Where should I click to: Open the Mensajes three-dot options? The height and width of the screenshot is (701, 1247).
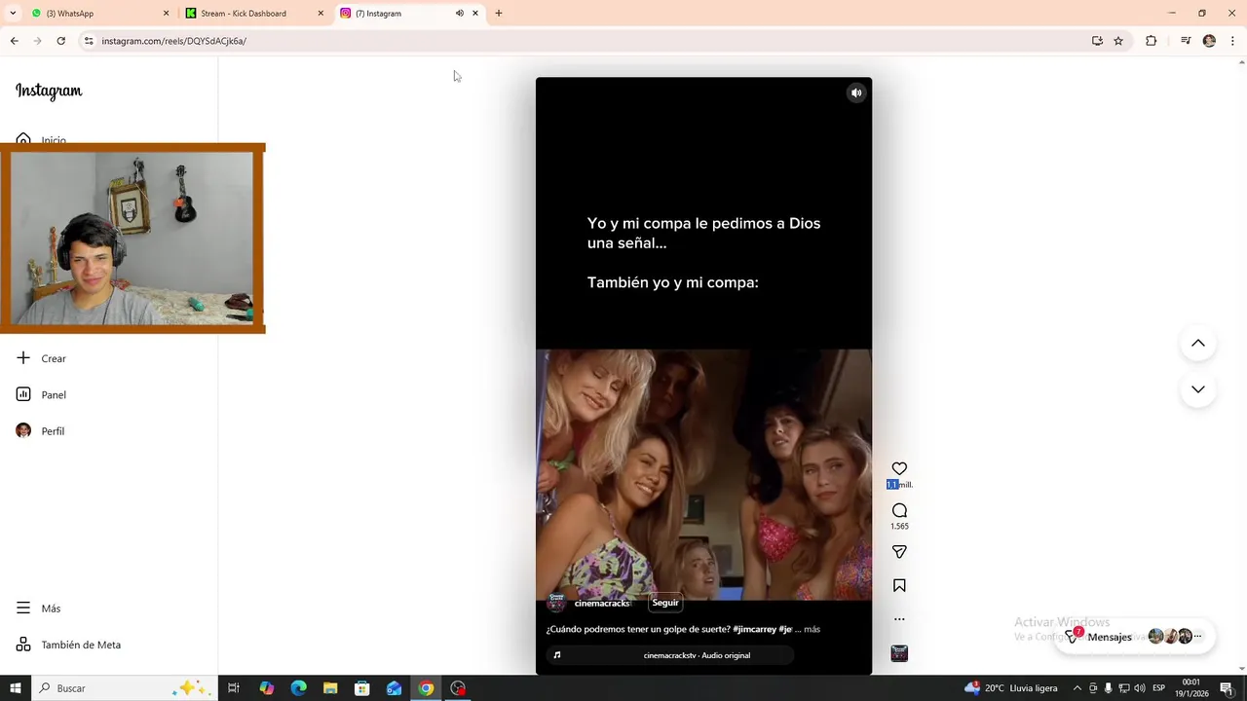(1198, 636)
